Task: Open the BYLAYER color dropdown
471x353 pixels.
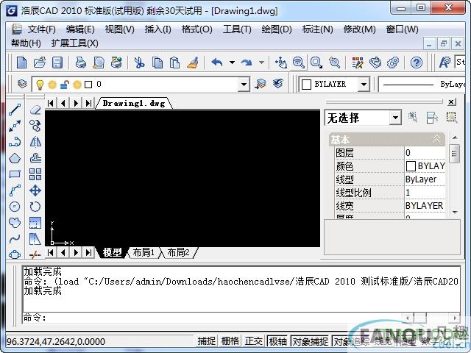Action: 364,85
